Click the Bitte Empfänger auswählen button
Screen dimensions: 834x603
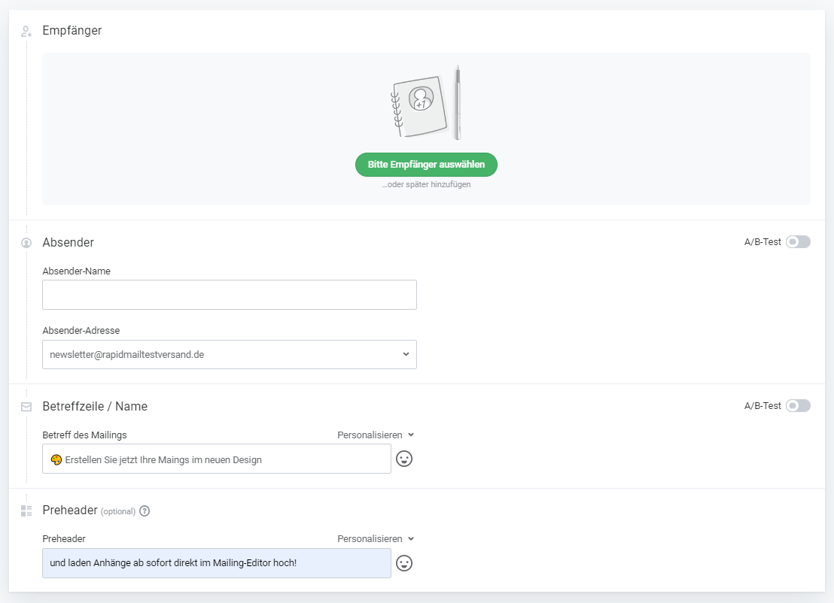point(426,165)
